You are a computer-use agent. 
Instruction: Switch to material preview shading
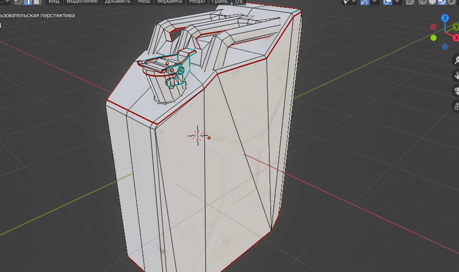point(442,2)
